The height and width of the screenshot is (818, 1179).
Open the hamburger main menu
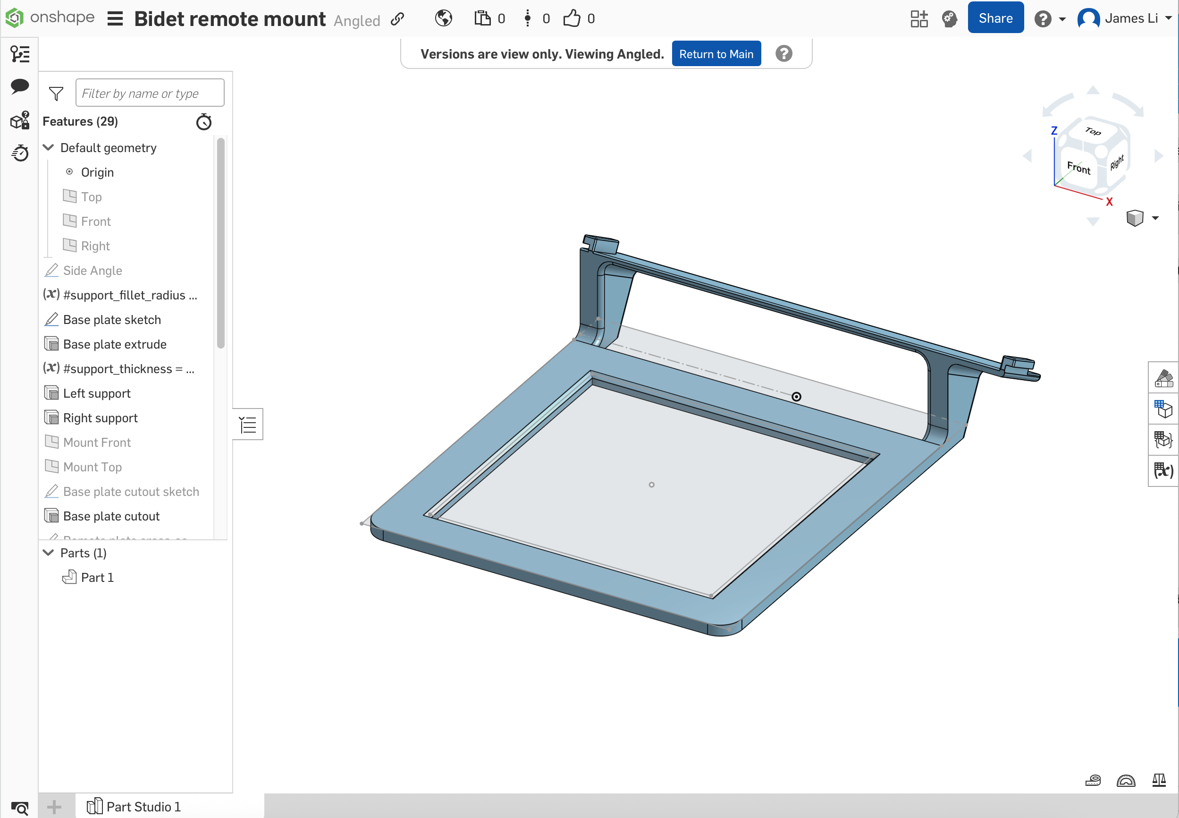[x=115, y=19]
